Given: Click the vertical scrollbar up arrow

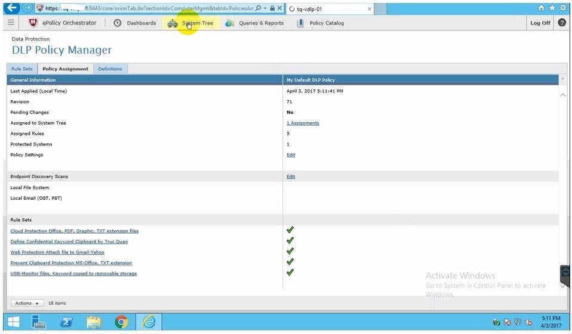Looking at the screenshot, I should 562,95.
